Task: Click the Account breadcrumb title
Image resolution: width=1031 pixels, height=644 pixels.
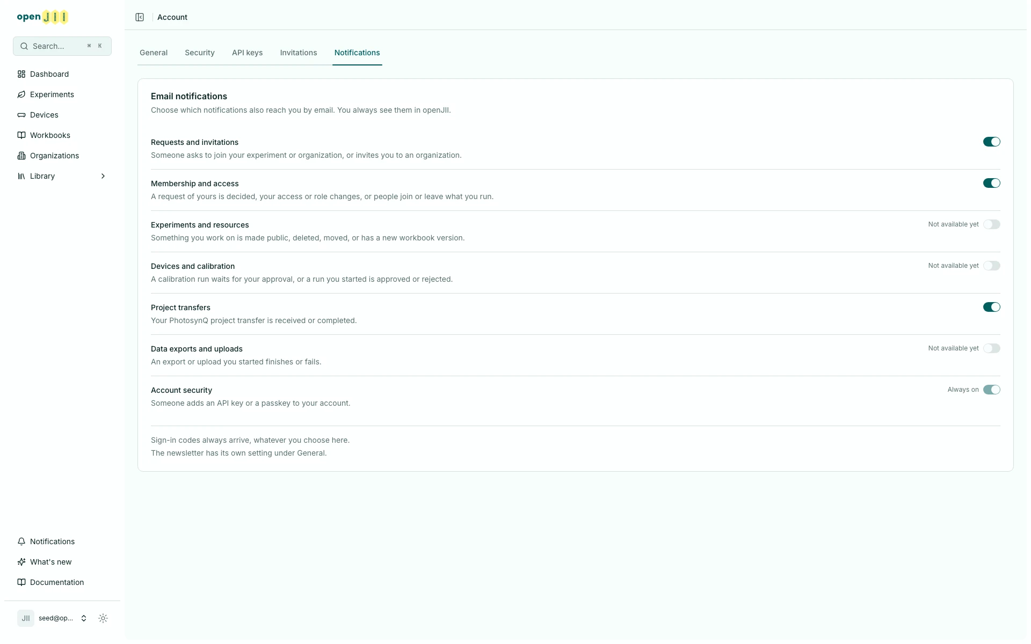Action: [x=172, y=17]
